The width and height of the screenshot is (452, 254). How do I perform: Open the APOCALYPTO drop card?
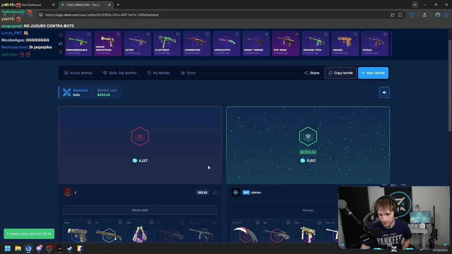tap(226, 43)
